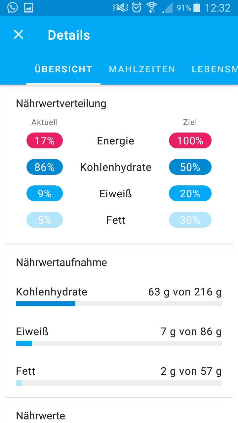Tap the Eiweiß intake progress bar
This screenshot has height=423, width=238.
[119, 343]
